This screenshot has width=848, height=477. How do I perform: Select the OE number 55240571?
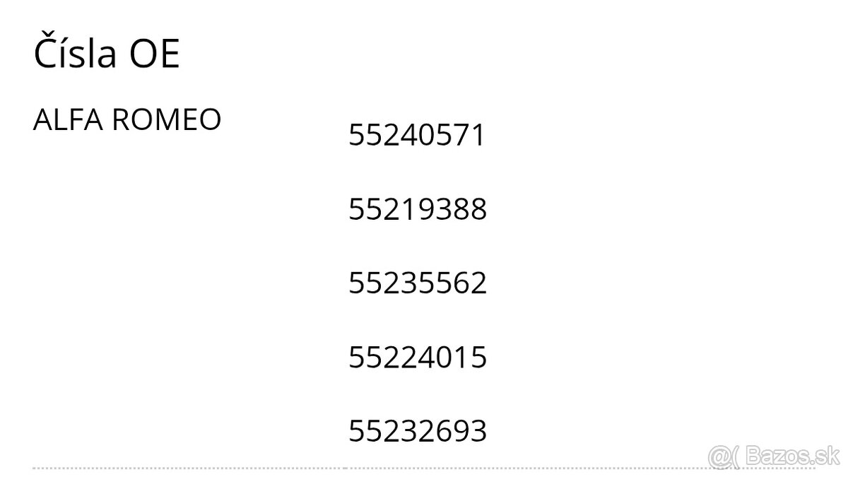click(x=417, y=135)
